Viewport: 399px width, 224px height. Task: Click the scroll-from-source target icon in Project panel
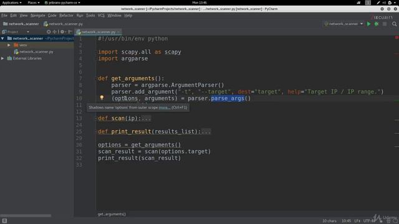[49, 32]
